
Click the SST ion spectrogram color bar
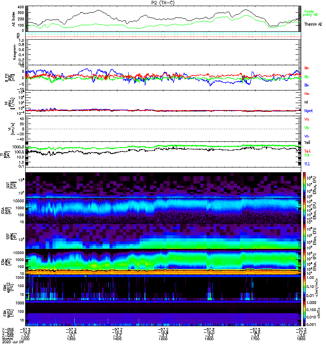point(304,185)
